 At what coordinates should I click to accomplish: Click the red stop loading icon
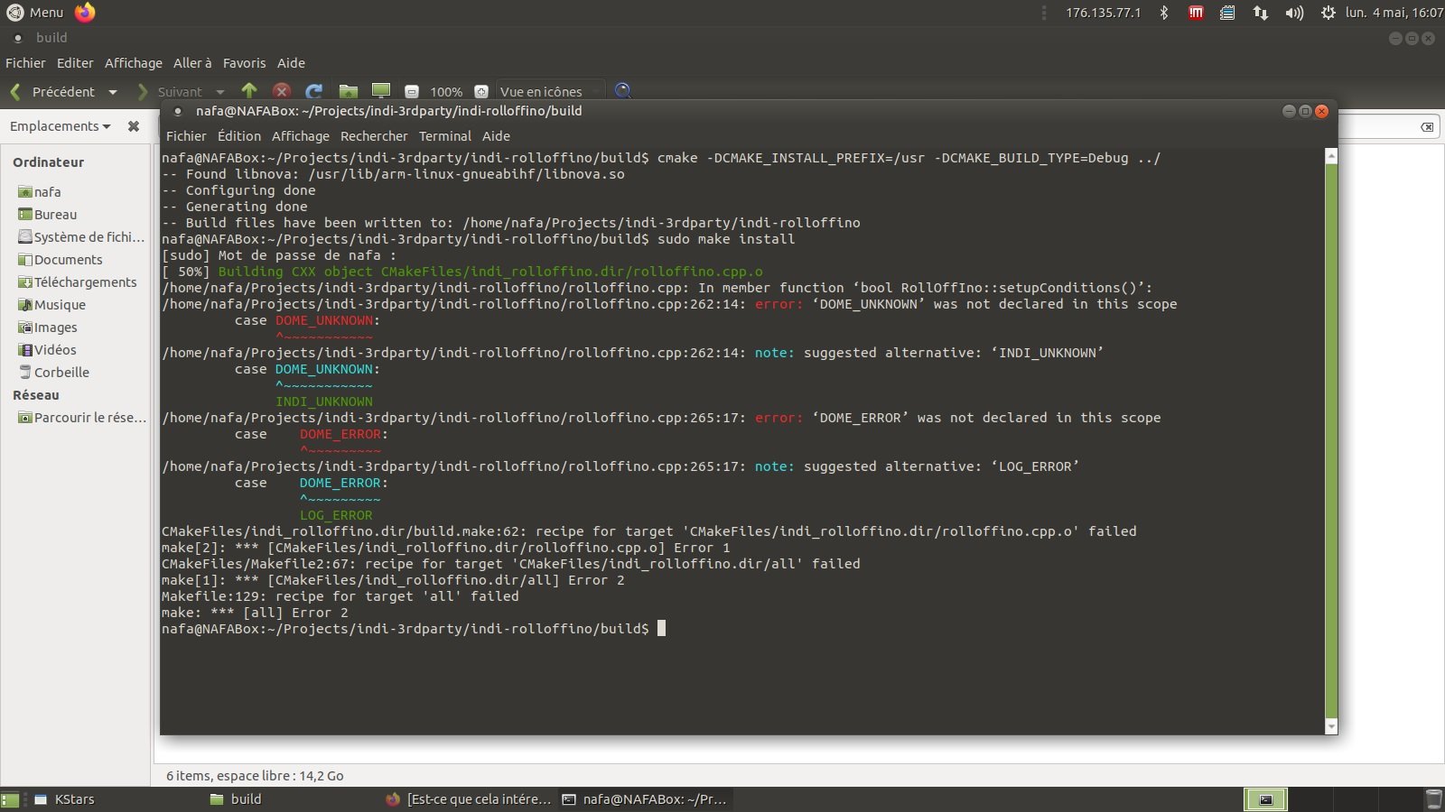click(282, 90)
